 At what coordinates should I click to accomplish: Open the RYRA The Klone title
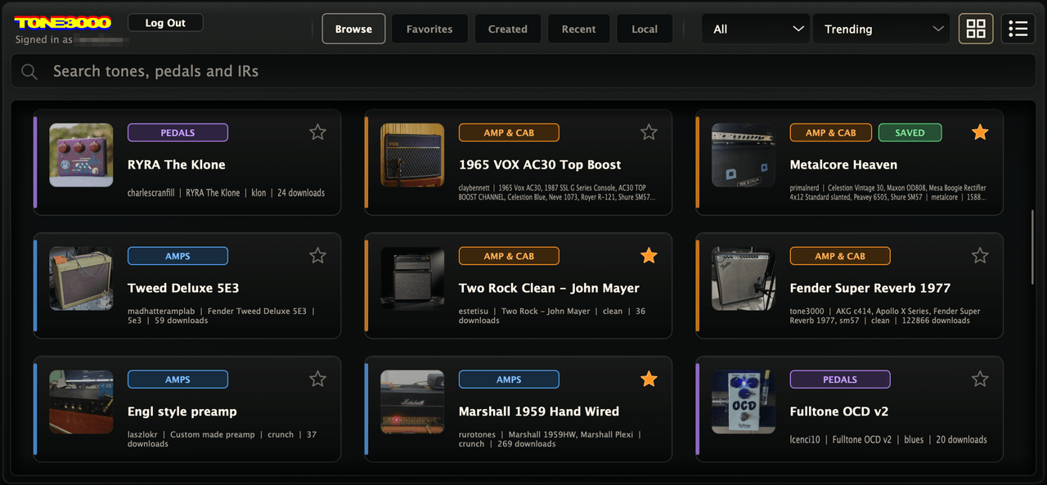pyautogui.click(x=177, y=164)
